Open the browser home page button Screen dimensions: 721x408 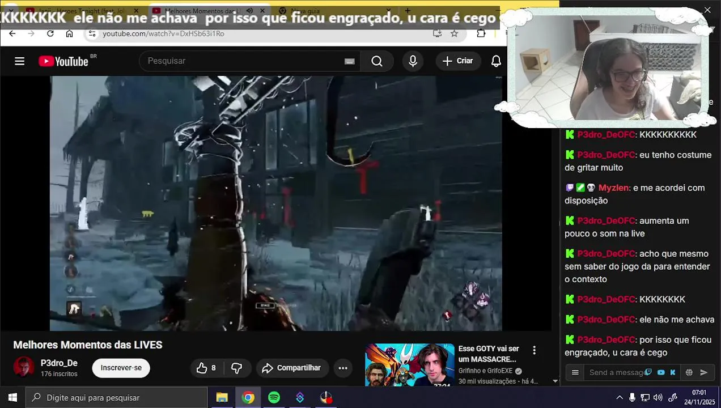[x=69, y=33]
